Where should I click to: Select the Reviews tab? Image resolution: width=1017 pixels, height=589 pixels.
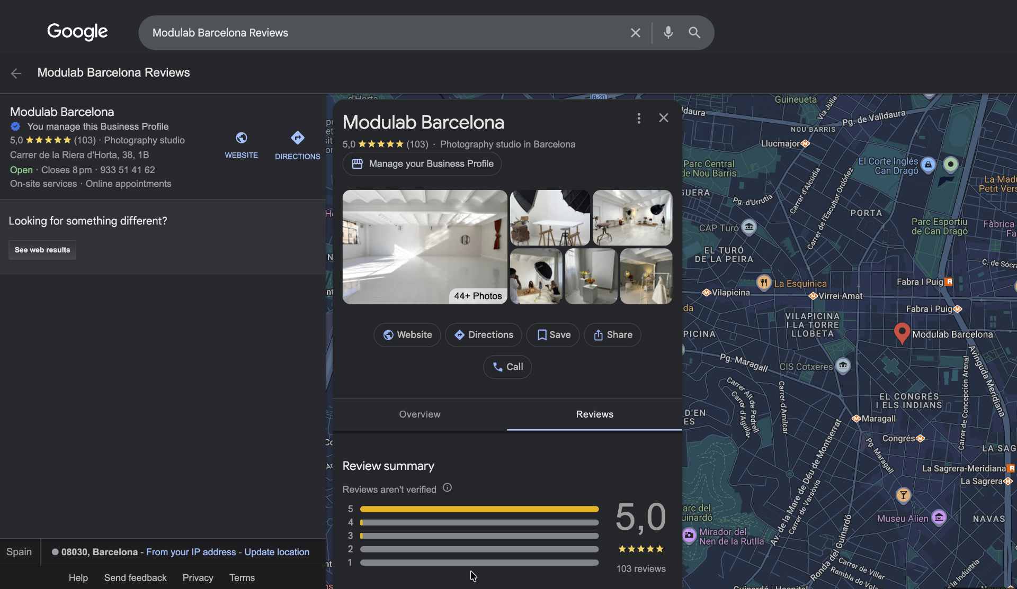(x=594, y=414)
